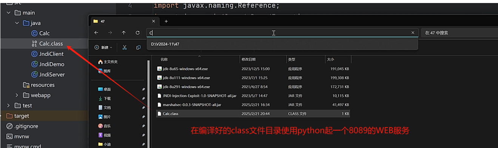Collapse the java folder in IDE tree
The height and width of the screenshot is (148, 498).
tap(17, 23)
